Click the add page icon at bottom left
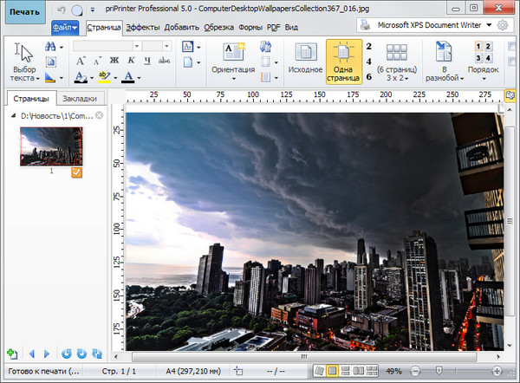The height and width of the screenshot is (383, 520). 11,354
